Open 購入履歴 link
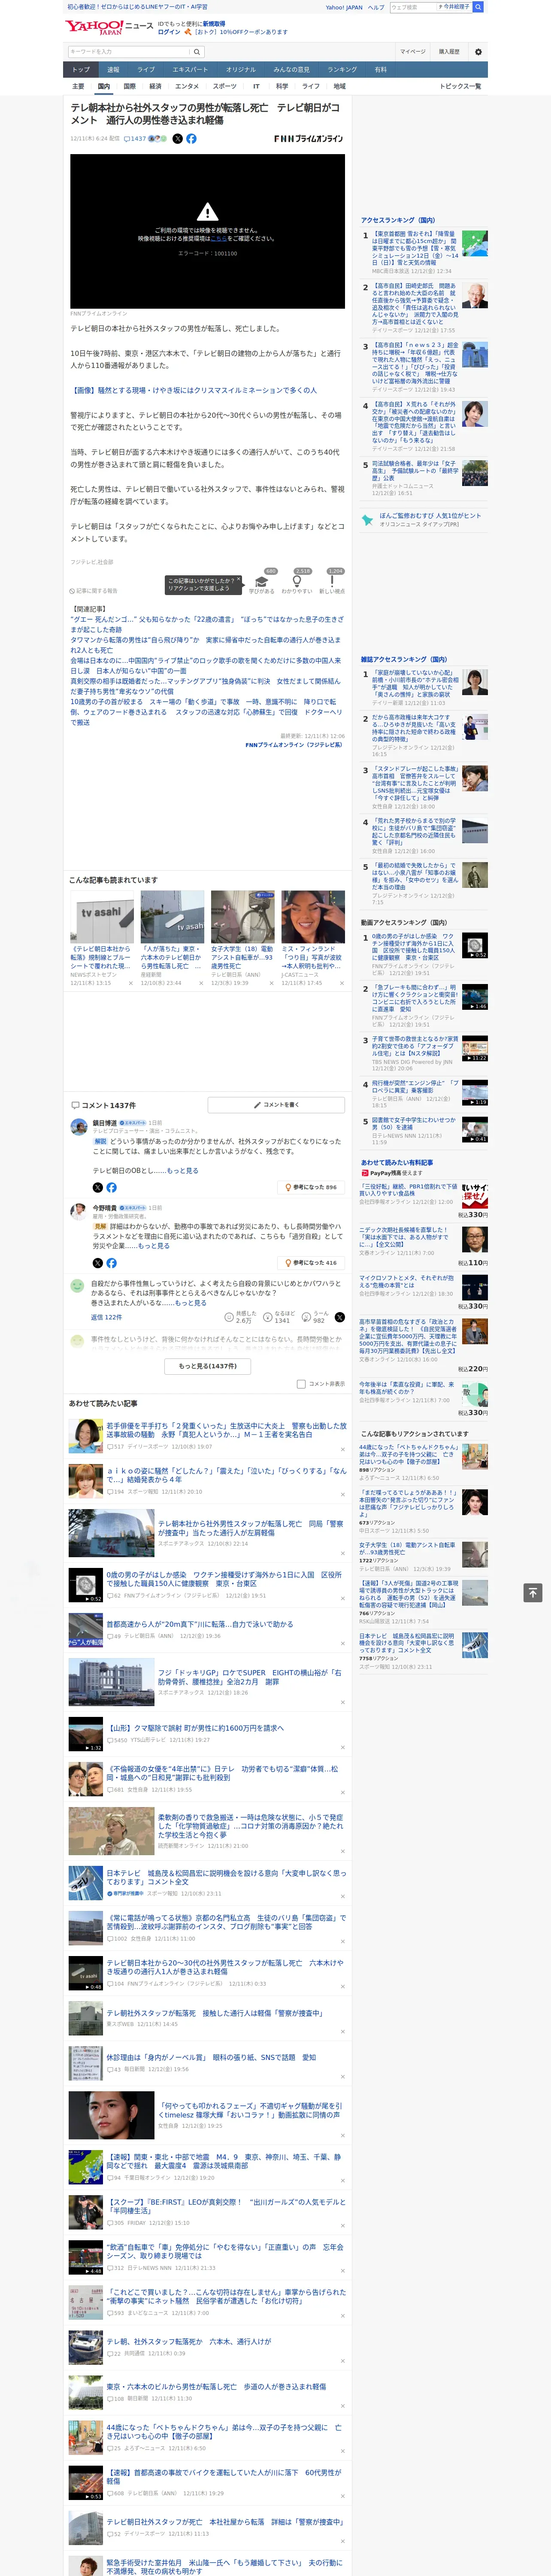 (x=449, y=52)
